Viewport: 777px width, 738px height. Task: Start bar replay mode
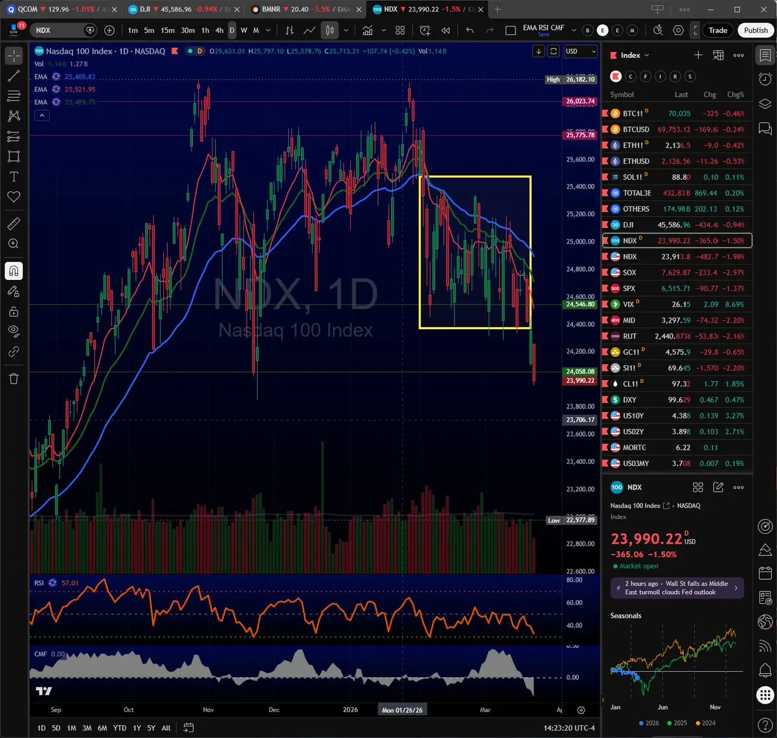[x=445, y=30]
